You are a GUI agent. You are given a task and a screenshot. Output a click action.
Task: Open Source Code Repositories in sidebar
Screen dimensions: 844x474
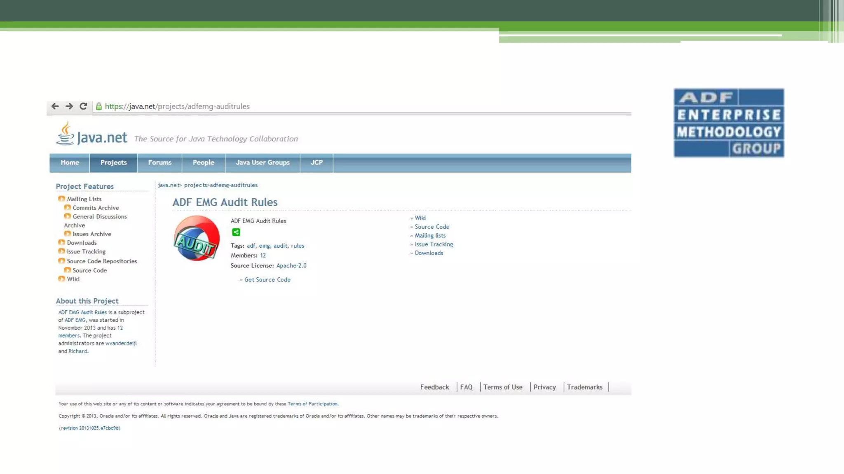(102, 261)
